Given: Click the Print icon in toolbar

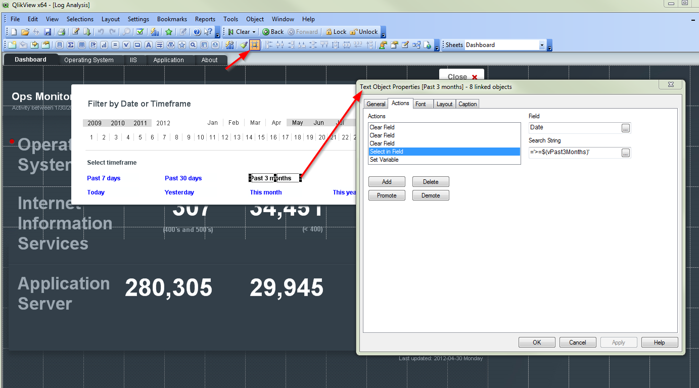Looking at the screenshot, I should point(61,32).
